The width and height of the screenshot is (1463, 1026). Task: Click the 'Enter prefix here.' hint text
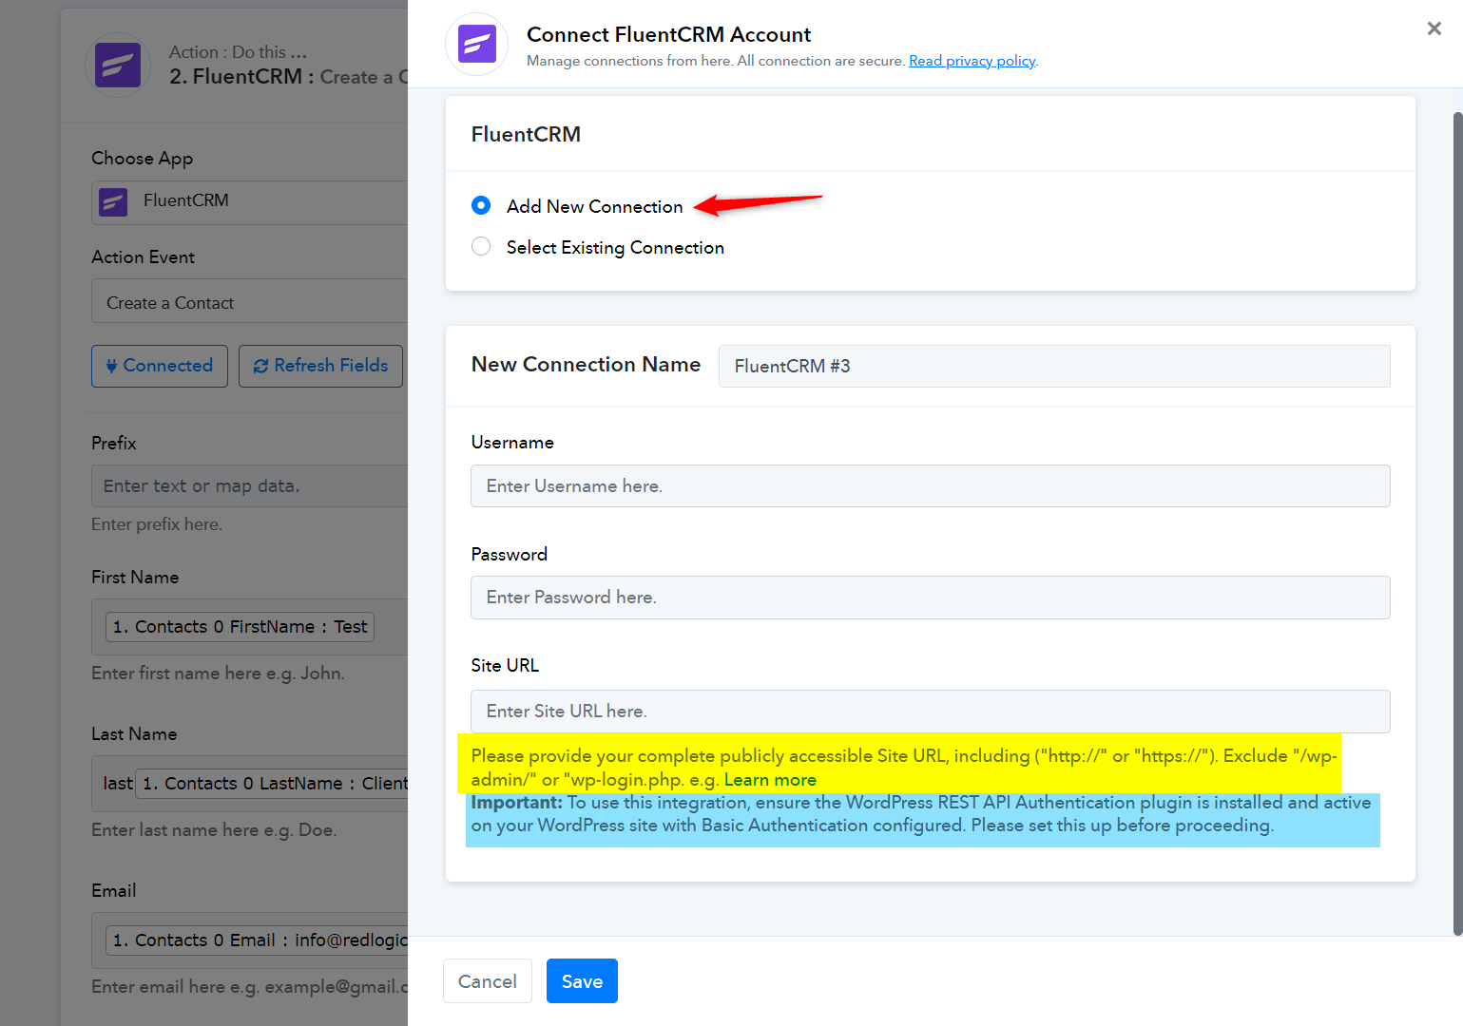click(x=157, y=524)
